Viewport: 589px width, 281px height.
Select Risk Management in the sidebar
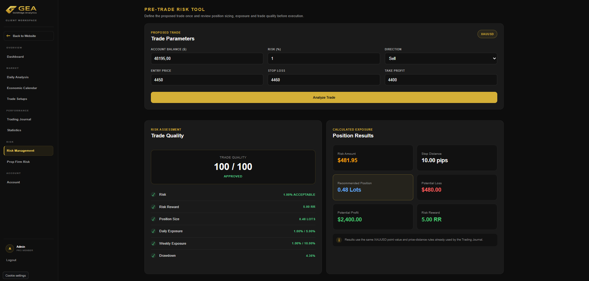pos(28,151)
